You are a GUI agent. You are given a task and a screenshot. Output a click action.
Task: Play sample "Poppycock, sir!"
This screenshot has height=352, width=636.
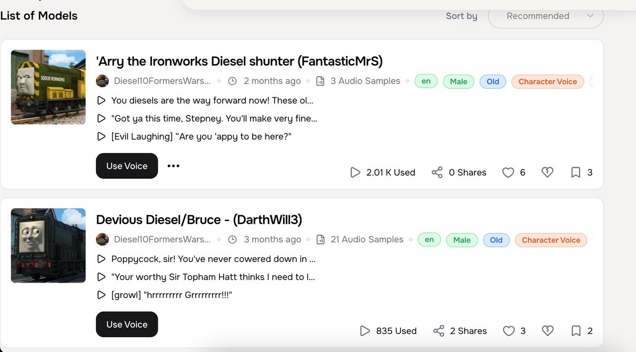(101, 259)
